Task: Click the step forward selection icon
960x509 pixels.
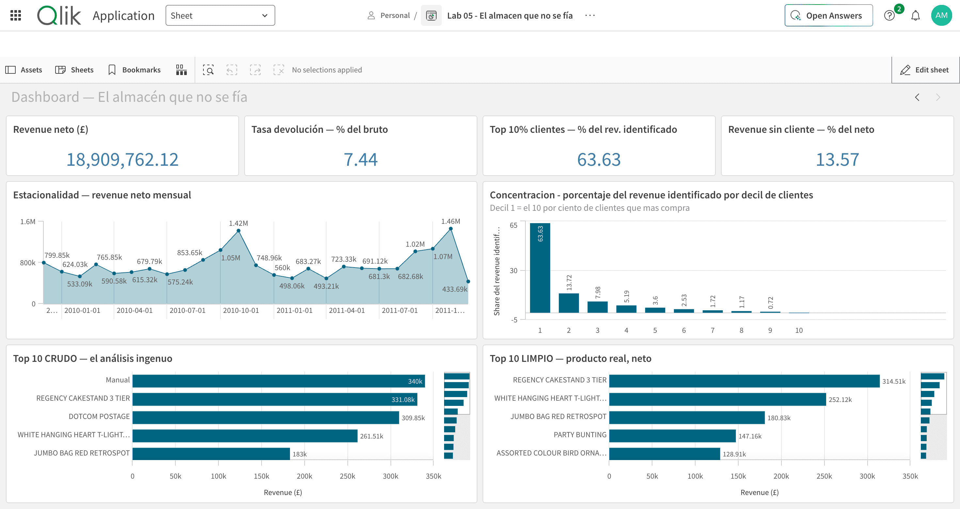Action: 255,69
